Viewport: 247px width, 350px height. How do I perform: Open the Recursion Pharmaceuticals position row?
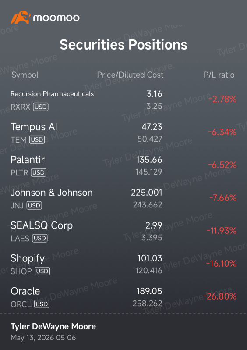(123, 100)
